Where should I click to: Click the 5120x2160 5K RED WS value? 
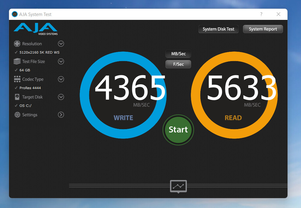pyautogui.click(x=39, y=52)
